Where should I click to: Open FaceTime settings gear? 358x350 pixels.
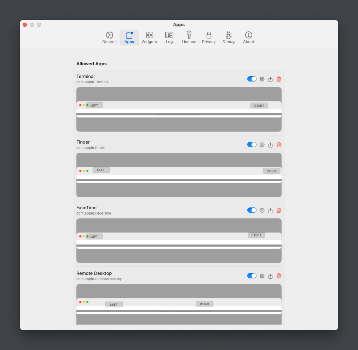[262, 210]
